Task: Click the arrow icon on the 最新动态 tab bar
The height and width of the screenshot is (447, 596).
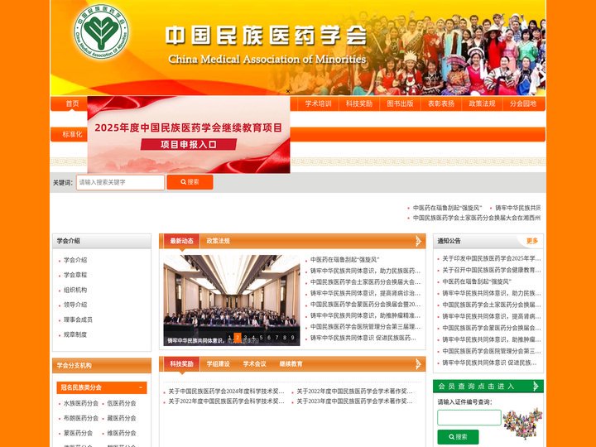Action: point(418,241)
